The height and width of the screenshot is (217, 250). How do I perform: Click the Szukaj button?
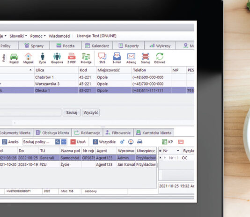(72, 113)
